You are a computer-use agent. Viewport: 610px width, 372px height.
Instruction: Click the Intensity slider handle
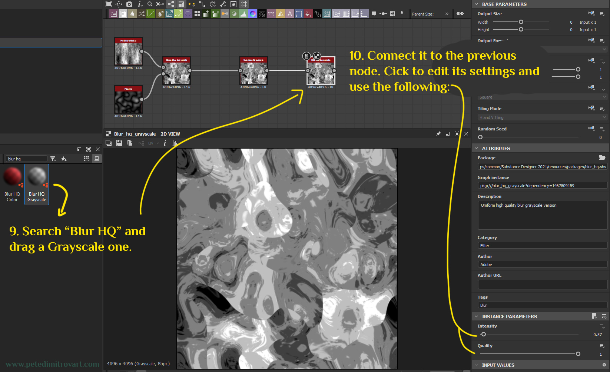point(483,334)
